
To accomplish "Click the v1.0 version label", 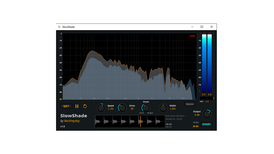I will click(x=62, y=126).
